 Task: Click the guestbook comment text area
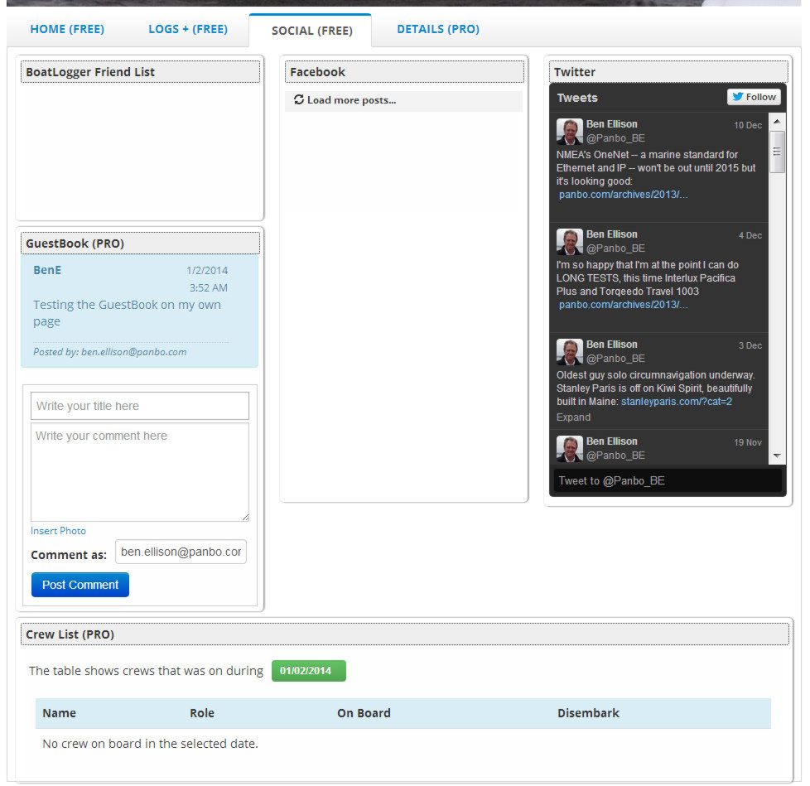[139, 472]
